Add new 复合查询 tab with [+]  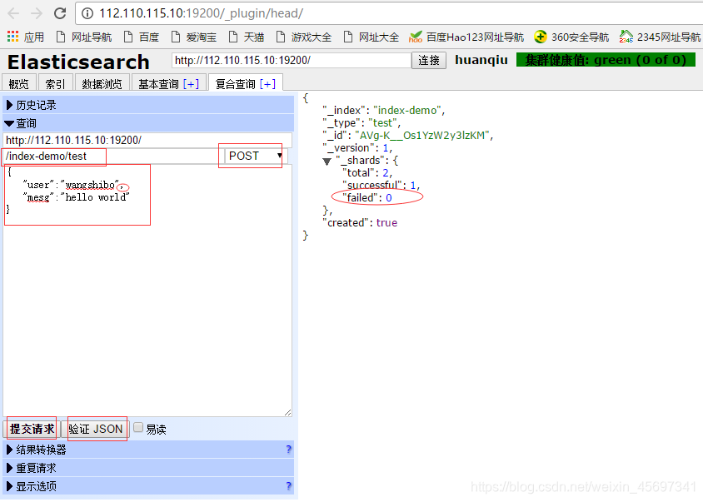267,84
